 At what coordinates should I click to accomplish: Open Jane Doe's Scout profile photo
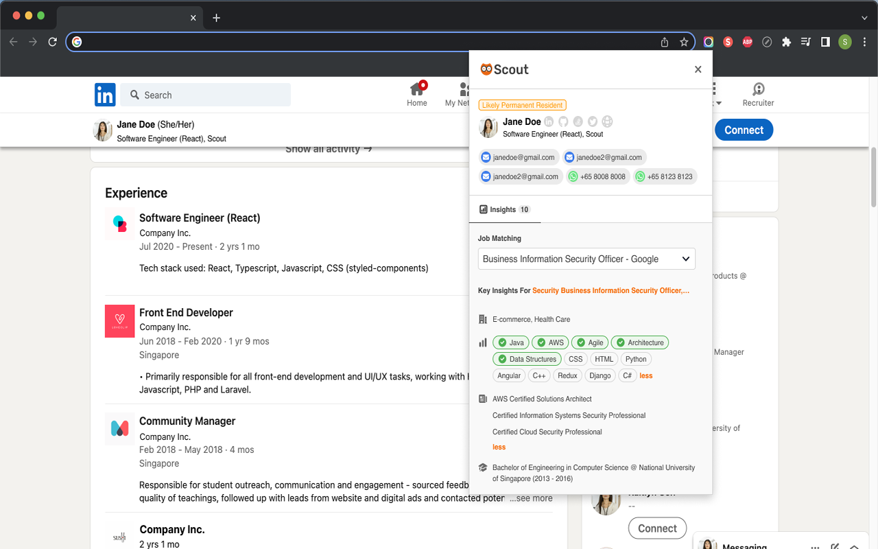tap(488, 128)
